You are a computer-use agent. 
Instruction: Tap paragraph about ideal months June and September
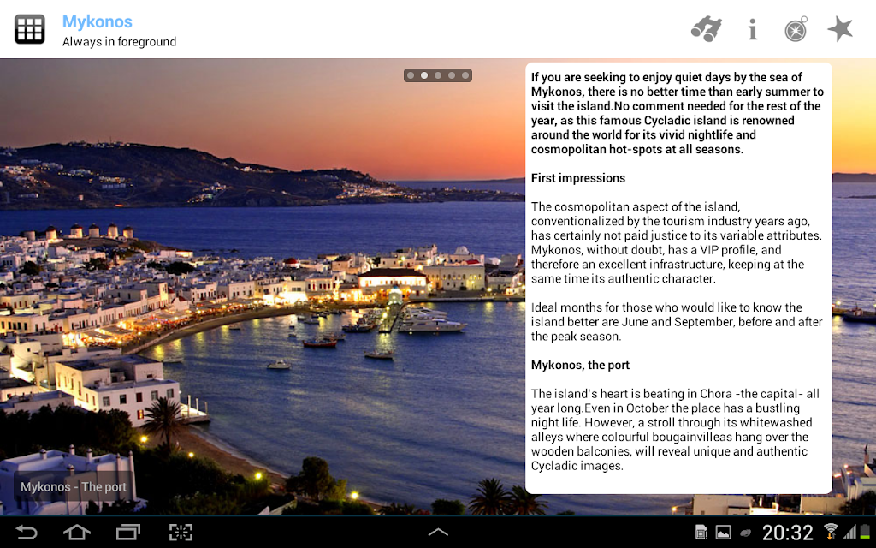[x=677, y=322]
